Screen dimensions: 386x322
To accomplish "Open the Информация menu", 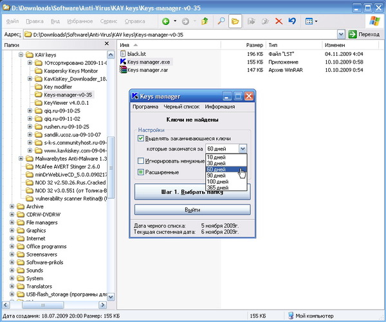I will [x=220, y=107].
